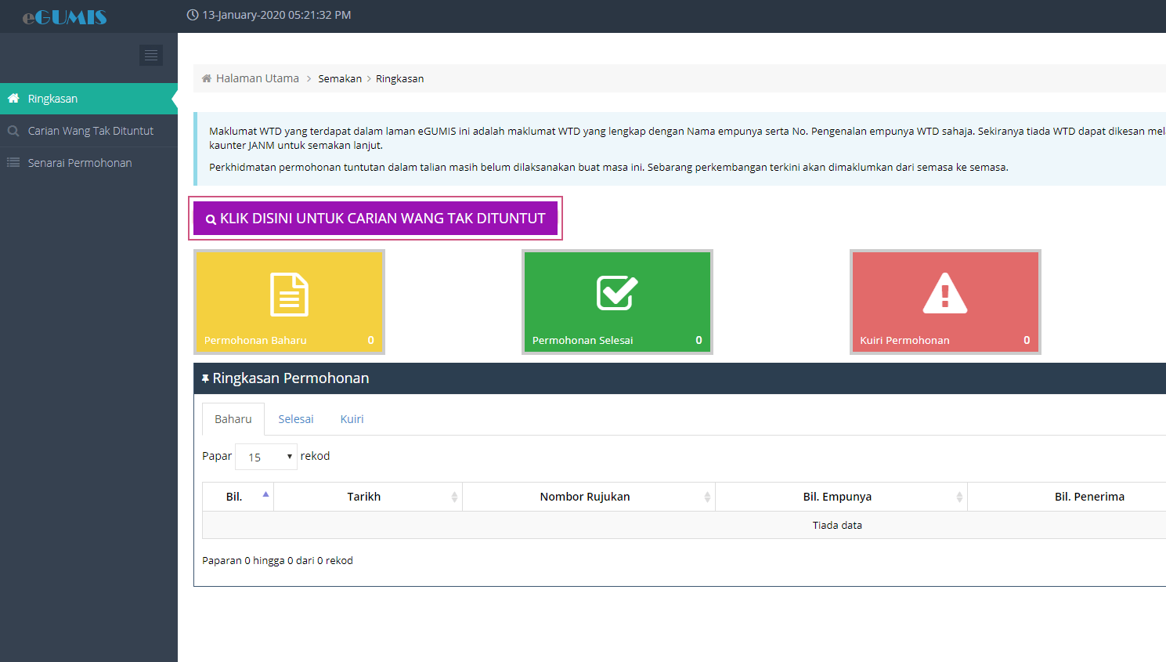Click the Ringkasan breadcrumb item
This screenshot has height=662, width=1166.
pyautogui.click(x=399, y=78)
